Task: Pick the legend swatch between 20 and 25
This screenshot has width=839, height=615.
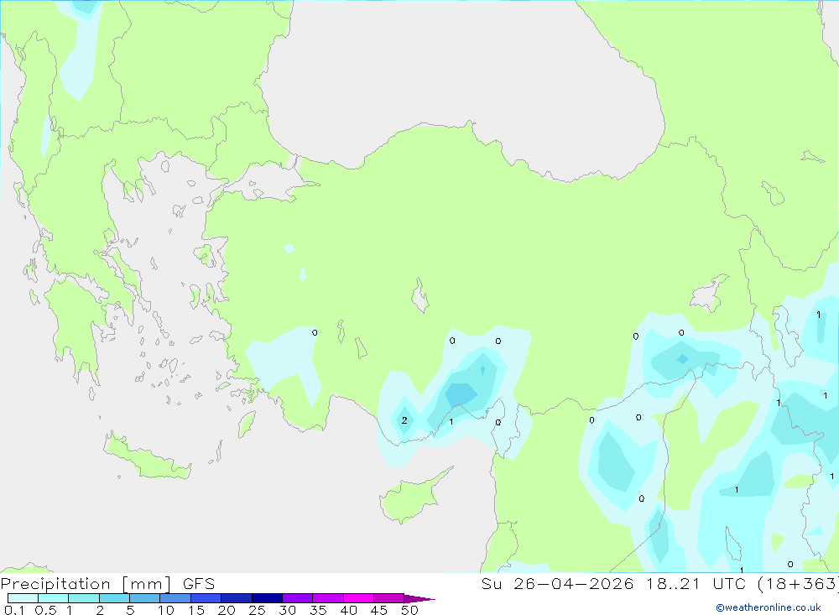Action: tap(237, 598)
